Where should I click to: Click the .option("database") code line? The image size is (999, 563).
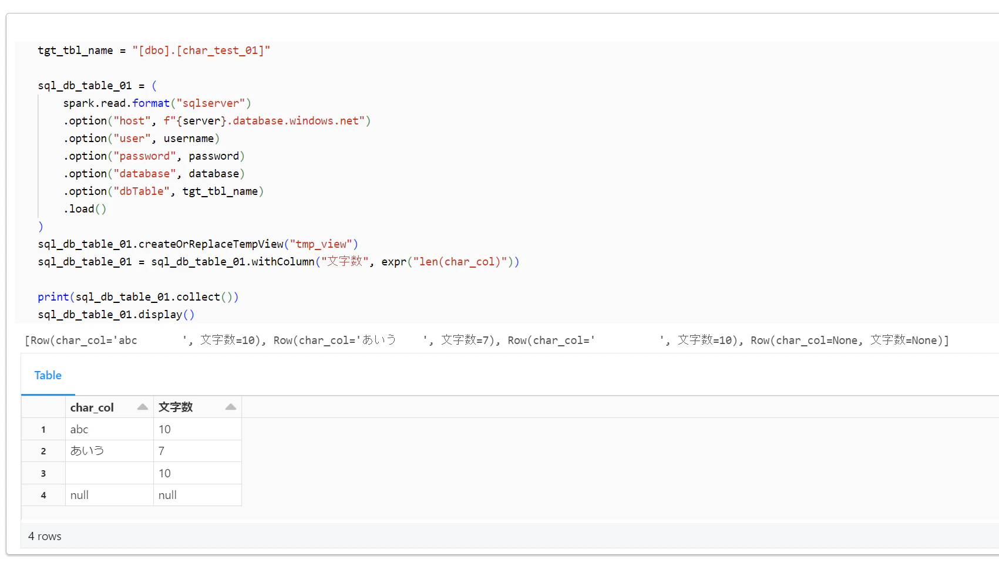(154, 174)
